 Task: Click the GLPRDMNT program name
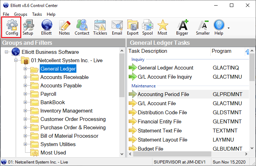pos(227,94)
